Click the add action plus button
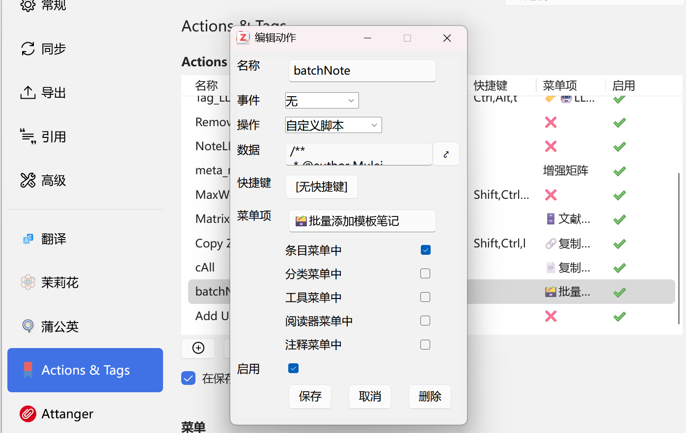Screen dimensions: 686x433 pos(198,348)
